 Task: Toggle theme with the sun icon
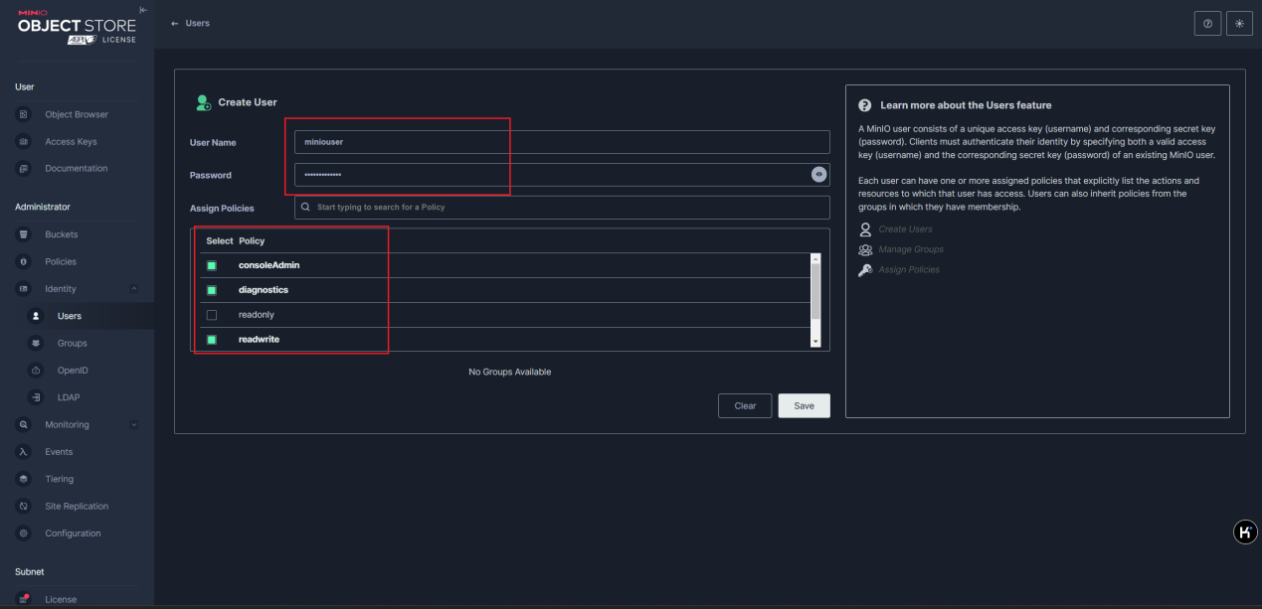click(x=1239, y=24)
